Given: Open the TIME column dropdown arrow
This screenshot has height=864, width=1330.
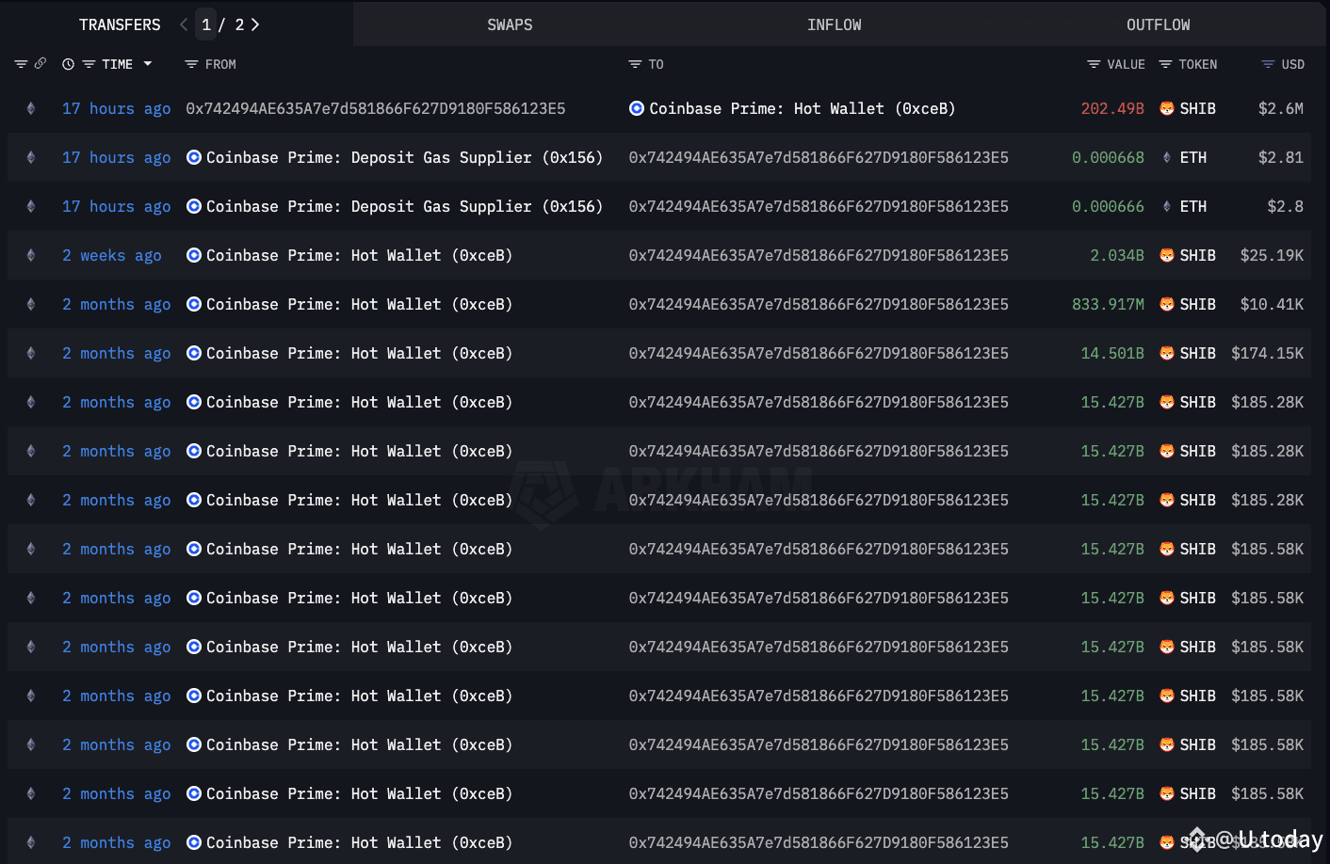Looking at the screenshot, I should click(148, 64).
